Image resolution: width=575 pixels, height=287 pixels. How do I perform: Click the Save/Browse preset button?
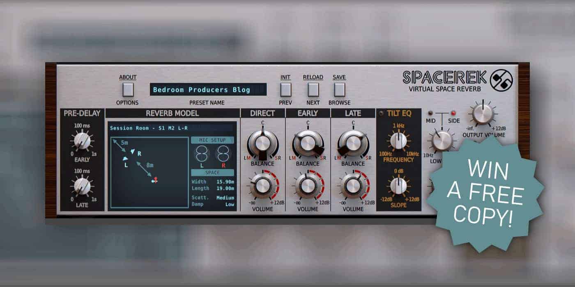coord(339,89)
